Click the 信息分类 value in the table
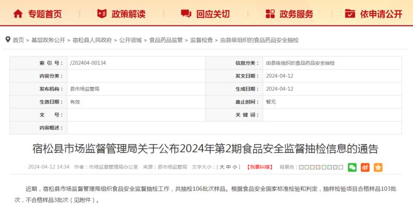413x204 pixels. (x=300, y=63)
